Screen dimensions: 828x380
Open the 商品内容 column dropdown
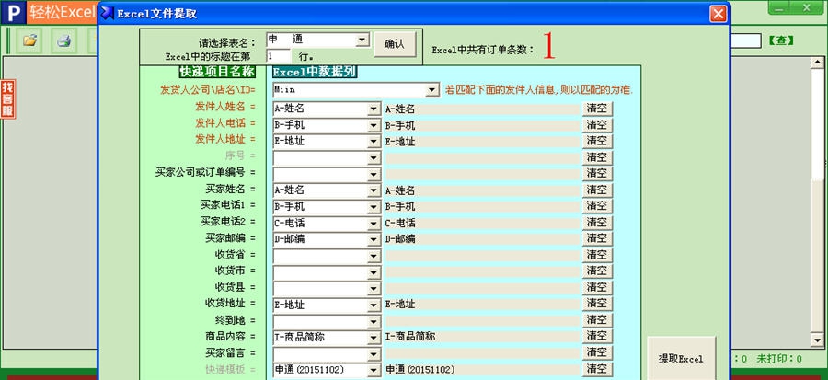click(x=374, y=338)
